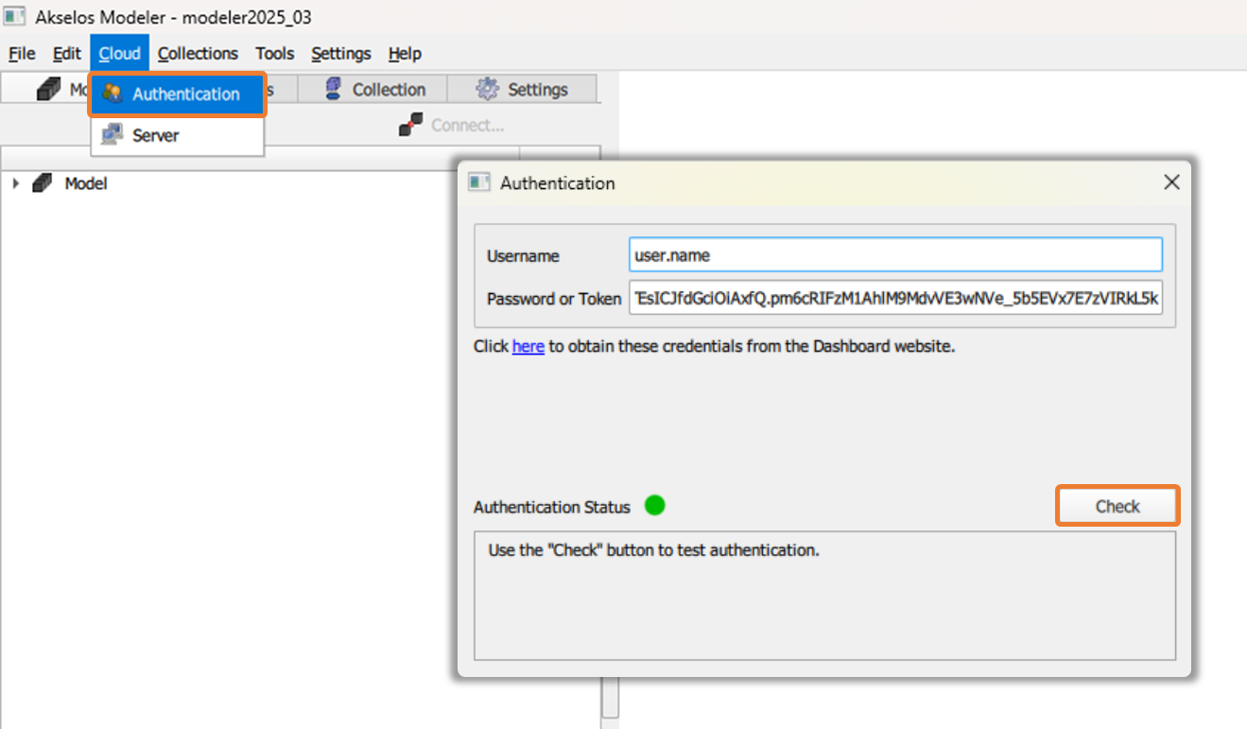Open the File menu
The width and height of the screenshot is (1247, 729).
point(22,54)
